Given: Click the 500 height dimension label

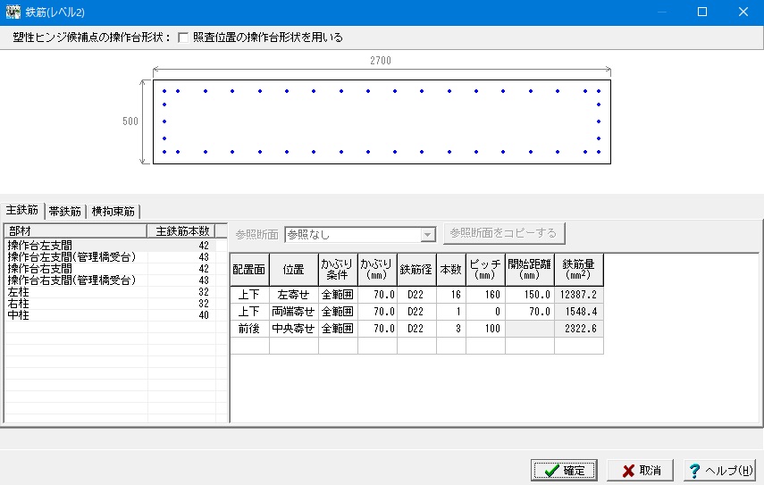Looking at the screenshot, I should tap(130, 121).
